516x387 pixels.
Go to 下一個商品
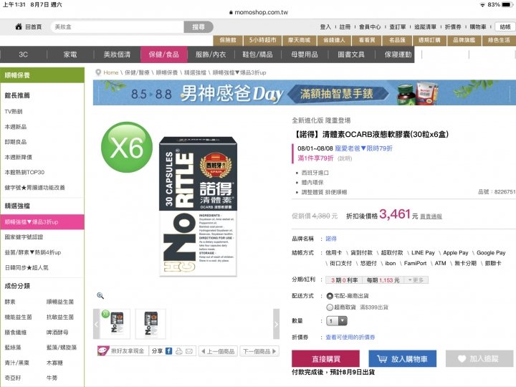click(259, 351)
